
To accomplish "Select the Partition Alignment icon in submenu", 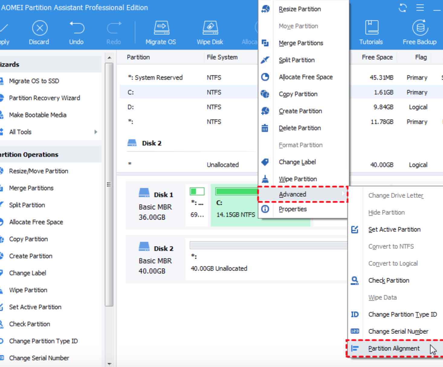I will click(355, 349).
